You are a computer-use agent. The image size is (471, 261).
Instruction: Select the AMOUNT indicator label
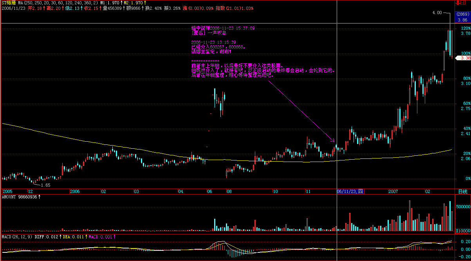click(x=10, y=197)
